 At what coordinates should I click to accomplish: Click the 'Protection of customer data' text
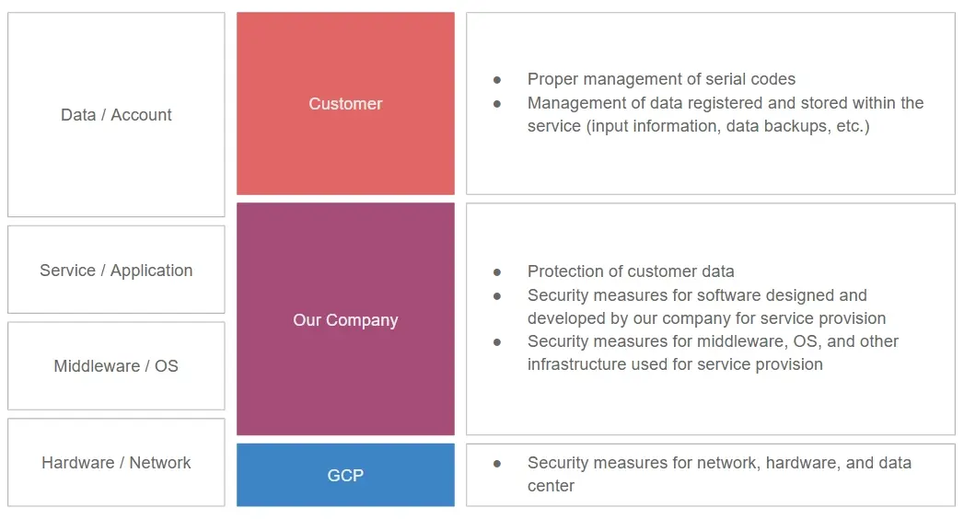click(x=631, y=271)
